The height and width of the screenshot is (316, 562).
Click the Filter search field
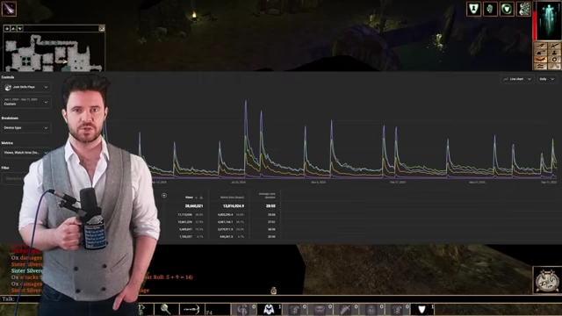click(x=14, y=178)
